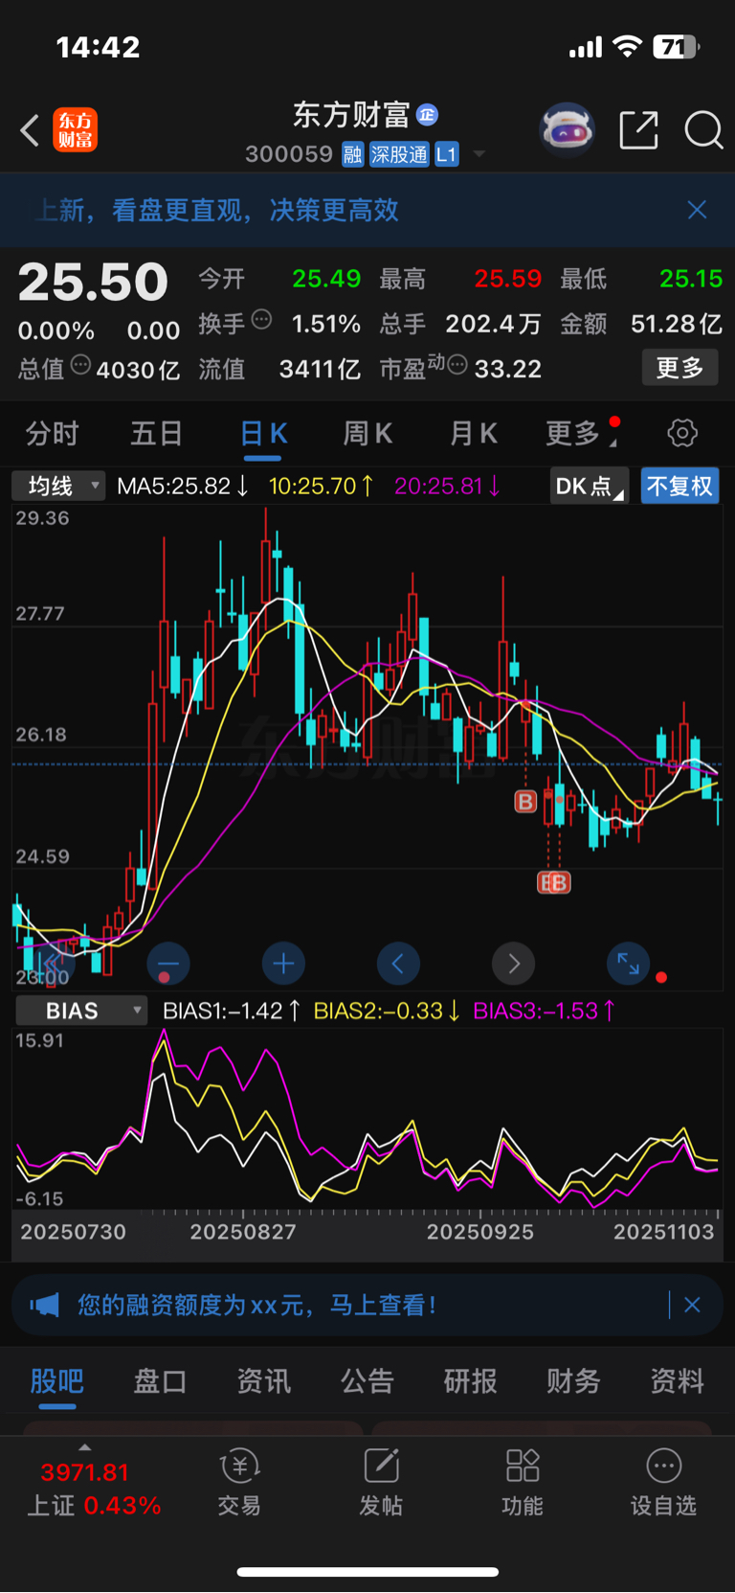Close the blue banner notice
The width and height of the screenshot is (735, 1593).
(x=697, y=210)
